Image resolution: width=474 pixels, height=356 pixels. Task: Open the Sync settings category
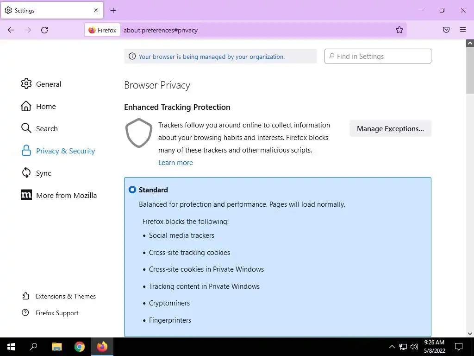click(x=36, y=173)
